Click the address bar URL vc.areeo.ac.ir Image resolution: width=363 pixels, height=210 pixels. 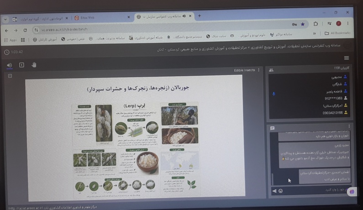[64, 29]
